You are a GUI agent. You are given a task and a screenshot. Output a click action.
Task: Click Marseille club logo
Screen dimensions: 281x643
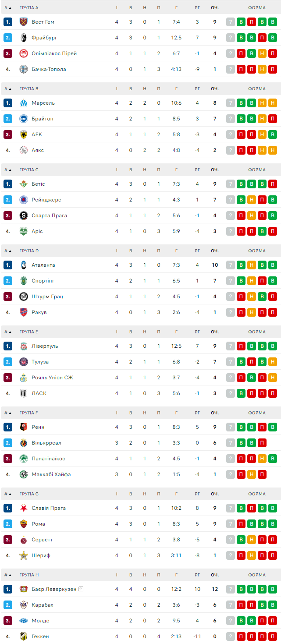(24, 103)
